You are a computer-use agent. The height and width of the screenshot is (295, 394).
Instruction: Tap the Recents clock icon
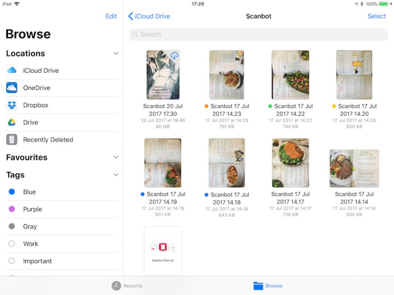tap(116, 286)
